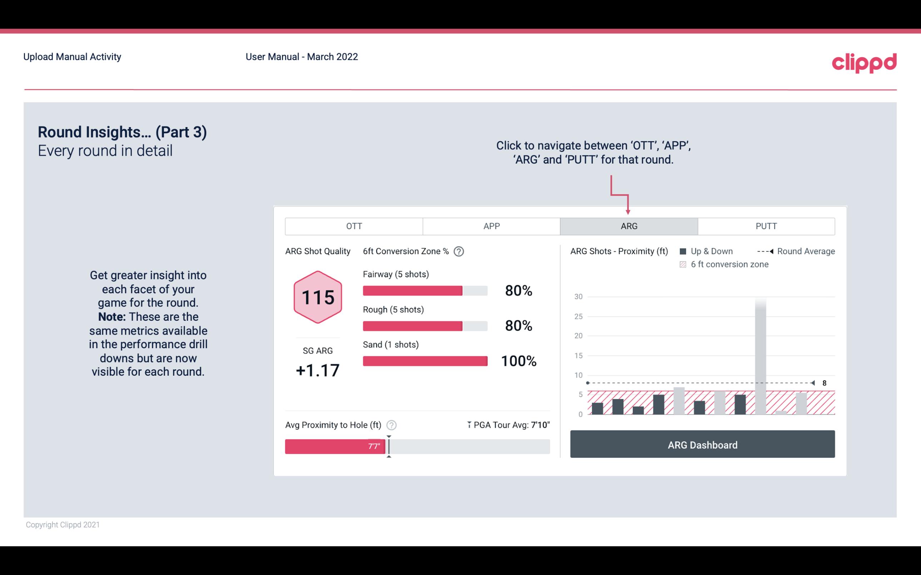Screen dimensions: 921x575
Task: Click the hexagon ARG Shot Quality icon
Action: pos(318,297)
